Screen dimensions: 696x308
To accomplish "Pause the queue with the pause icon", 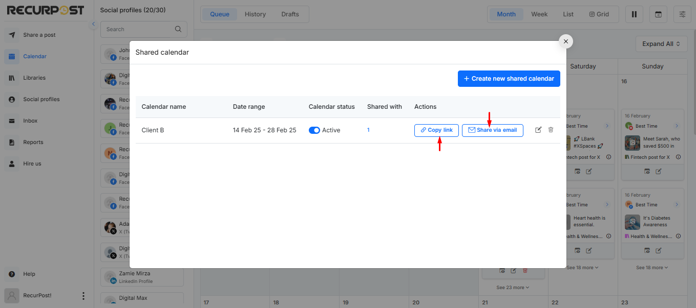I will (x=634, y=14).
